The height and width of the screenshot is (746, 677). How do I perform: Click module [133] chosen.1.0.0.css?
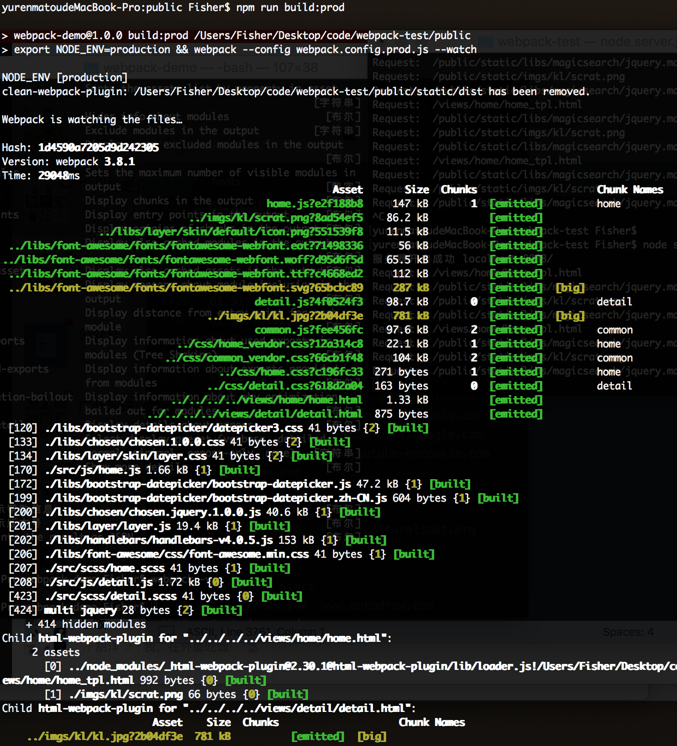pos(180,442)
